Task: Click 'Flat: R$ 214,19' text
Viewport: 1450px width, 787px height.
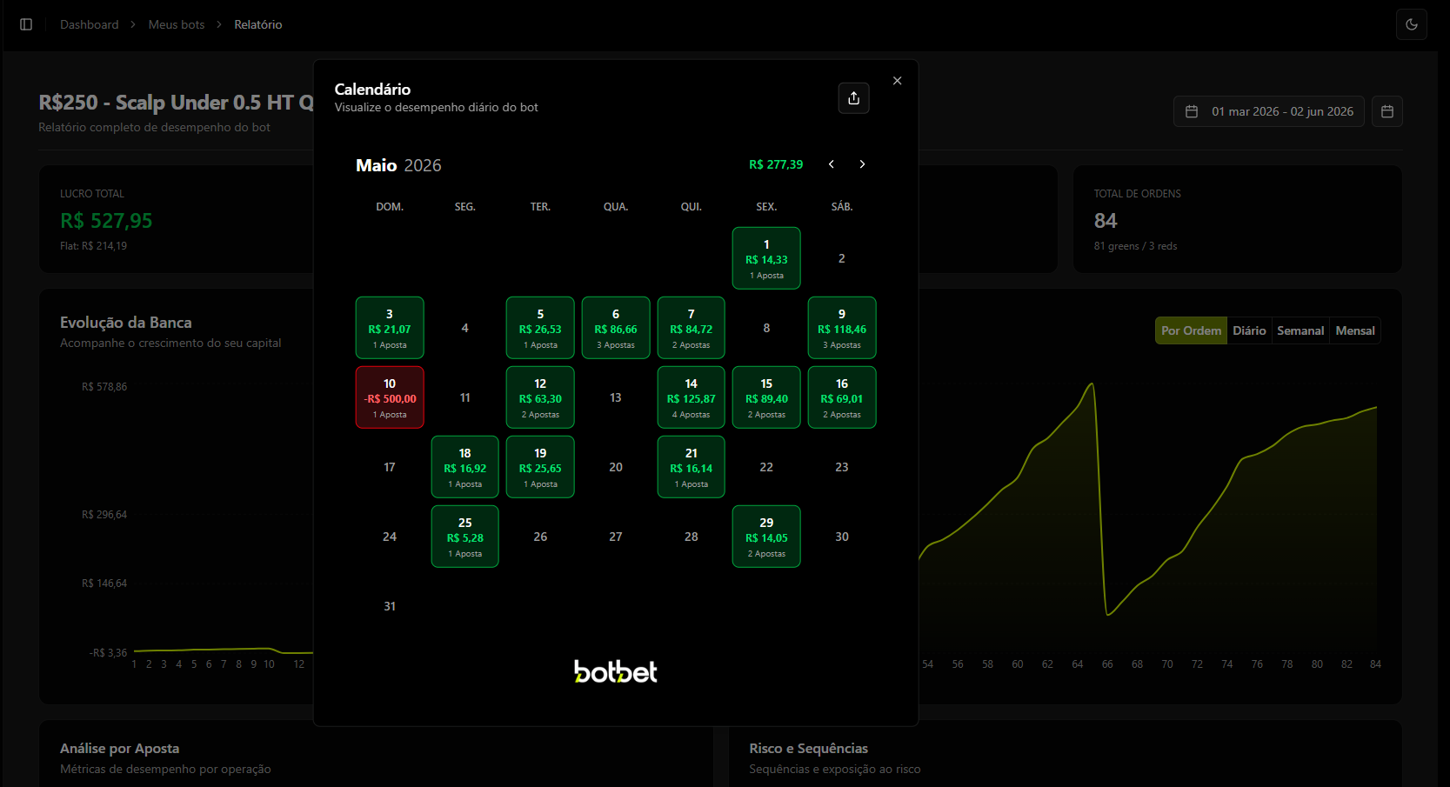Action: [x=93, y=246]
